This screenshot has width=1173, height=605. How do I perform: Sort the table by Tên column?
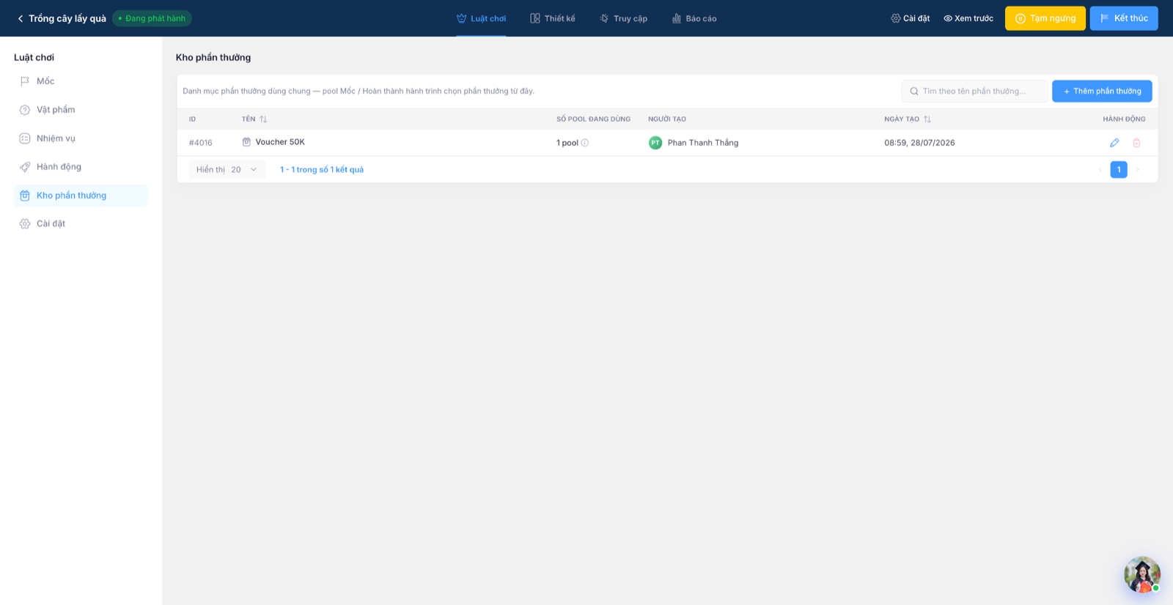(x=263, y=119)
